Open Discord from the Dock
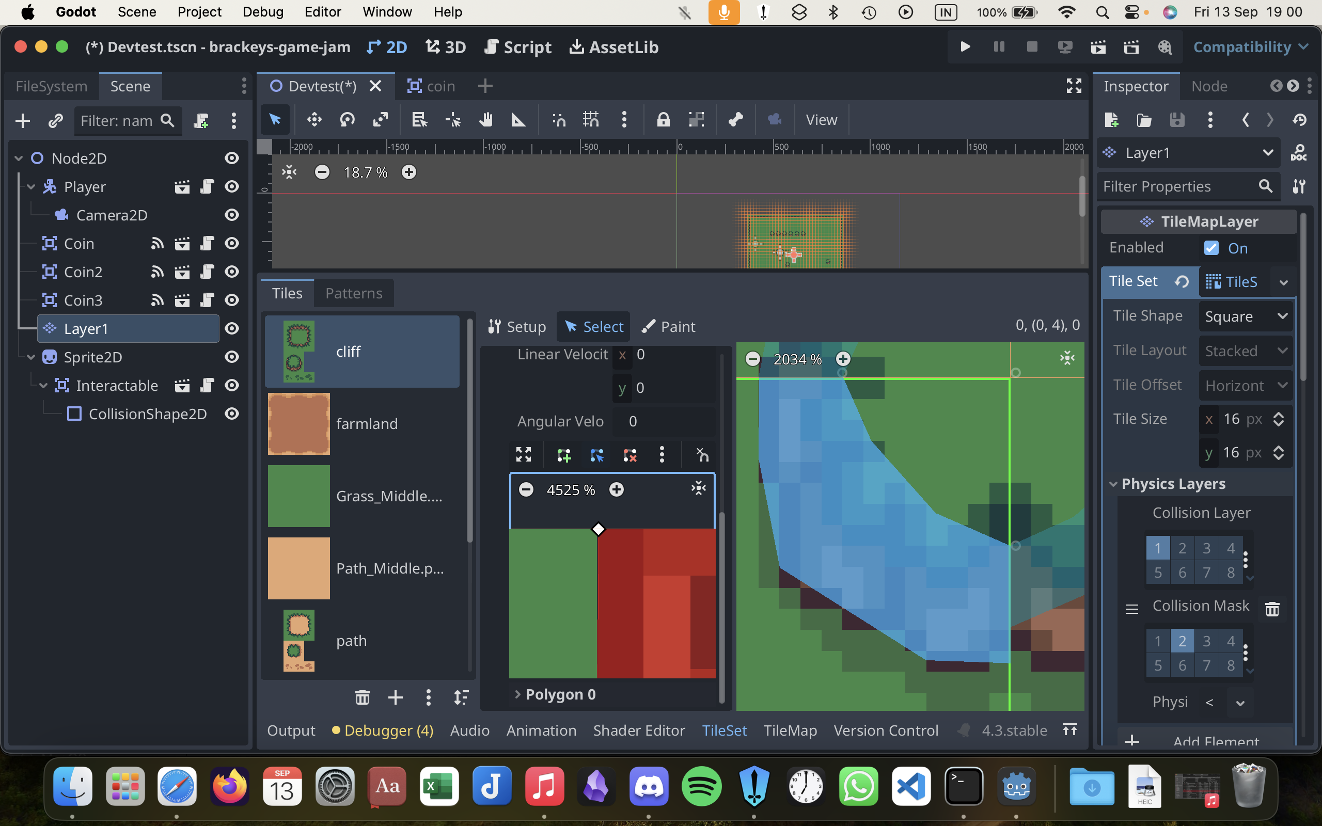The width and height of the screenshot is (1322, 826). (x=649, y=786)
